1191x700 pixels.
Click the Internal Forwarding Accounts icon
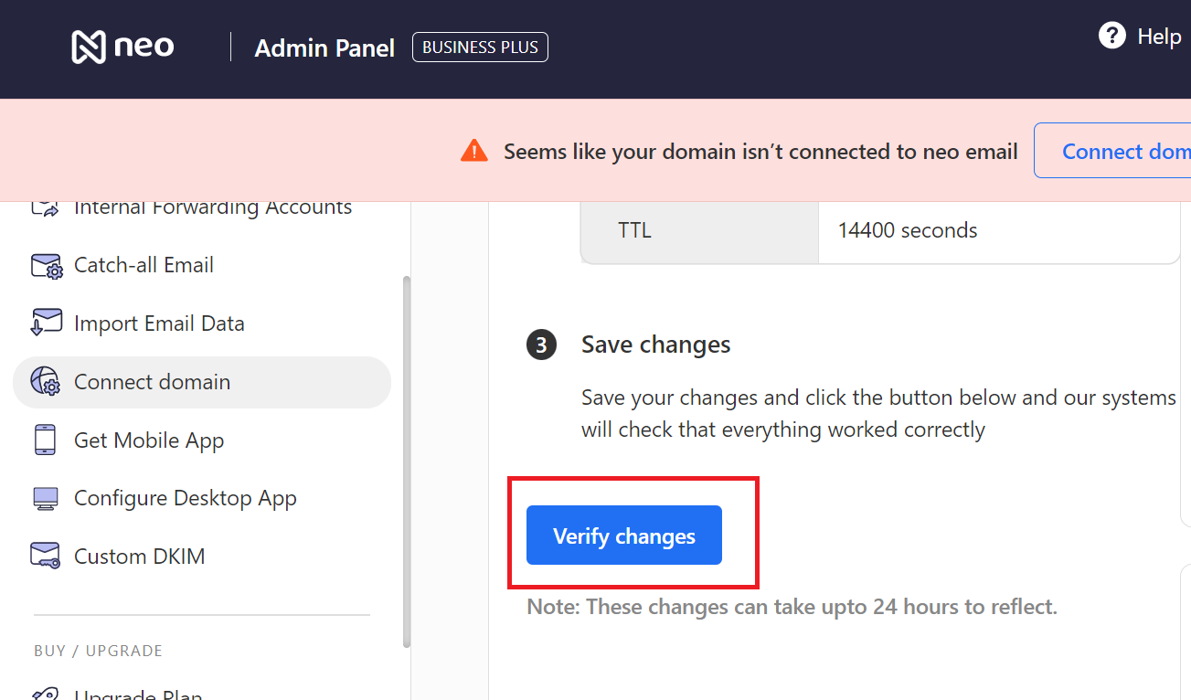click(46, 208)
